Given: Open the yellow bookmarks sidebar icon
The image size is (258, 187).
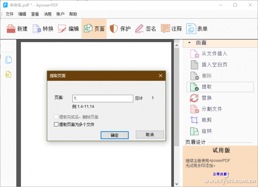Looking at the screenshot, I should click(8, 74).
